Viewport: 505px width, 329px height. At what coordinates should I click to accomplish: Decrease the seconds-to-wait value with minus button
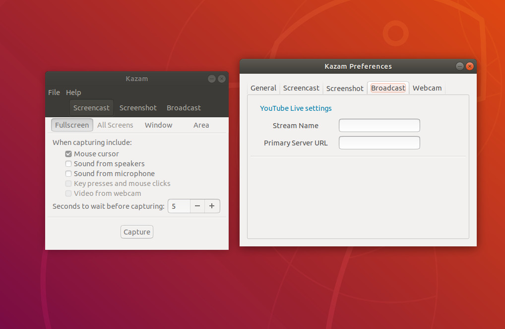(x=197, y=206)
